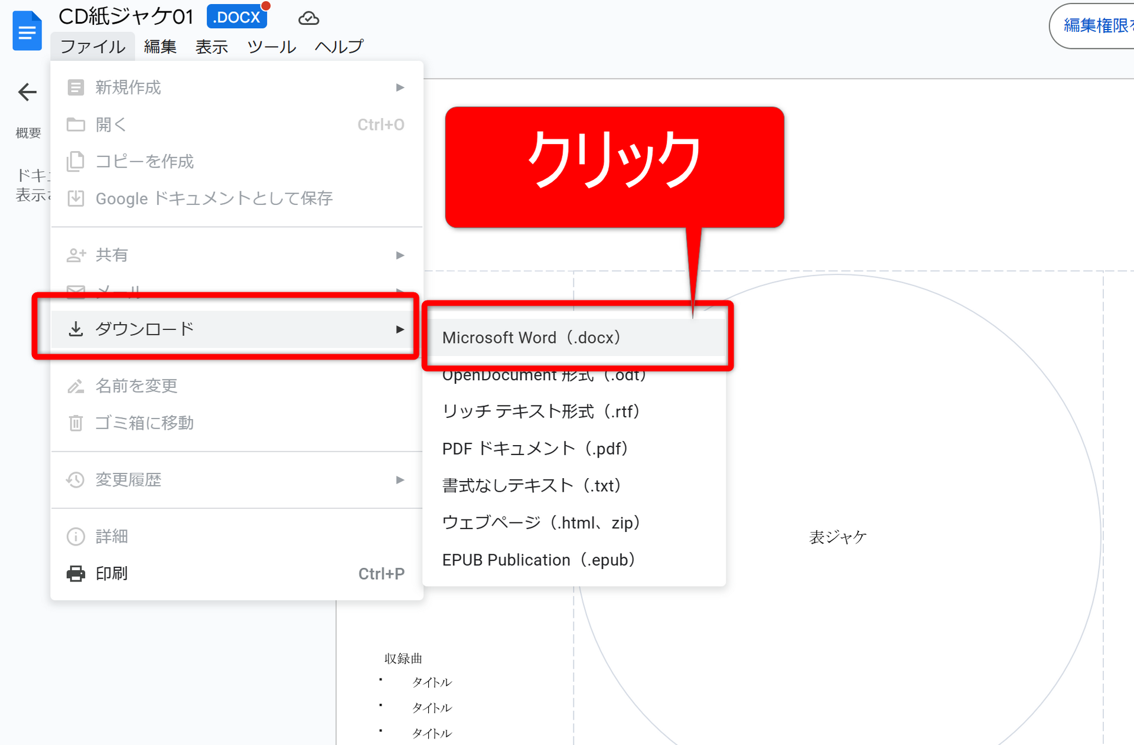Open the ファイル menu
The image size is (1134, 745).
(93, 47)
